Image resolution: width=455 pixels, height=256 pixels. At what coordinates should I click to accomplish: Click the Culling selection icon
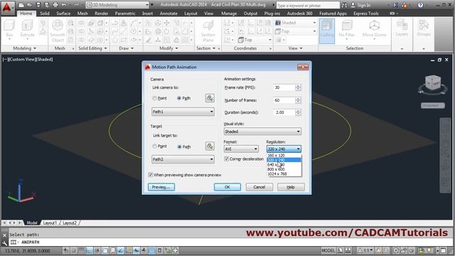click(327, 31)
